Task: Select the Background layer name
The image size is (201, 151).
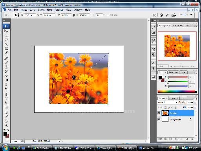Action: (175, 120)
